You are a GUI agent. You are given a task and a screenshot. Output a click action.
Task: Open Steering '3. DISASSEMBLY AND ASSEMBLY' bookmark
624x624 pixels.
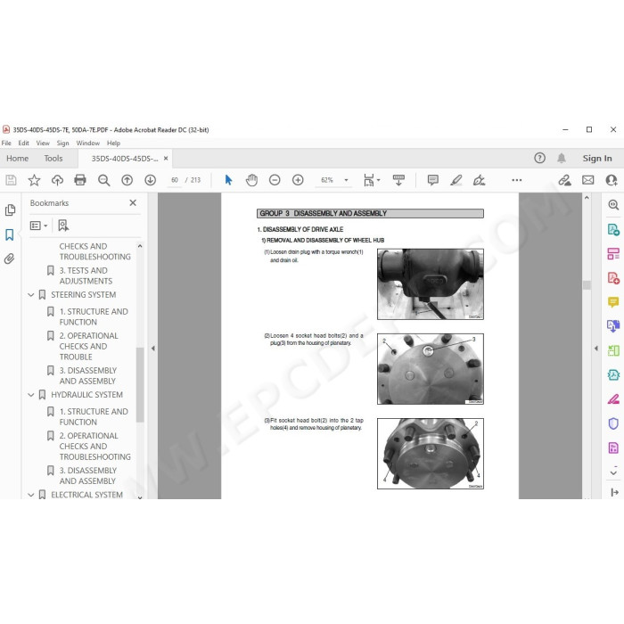[88, 375]
